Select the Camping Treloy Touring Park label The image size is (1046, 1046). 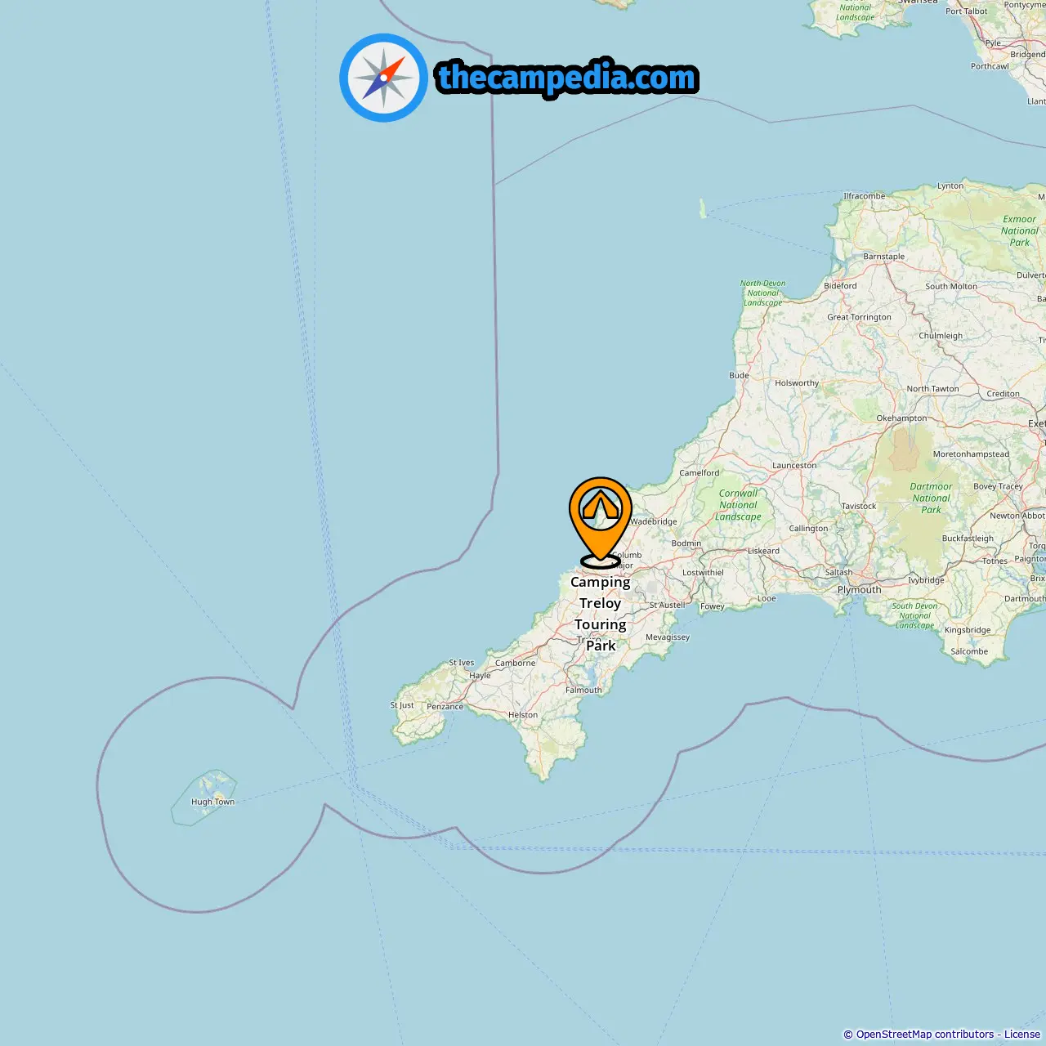(601, 614)
